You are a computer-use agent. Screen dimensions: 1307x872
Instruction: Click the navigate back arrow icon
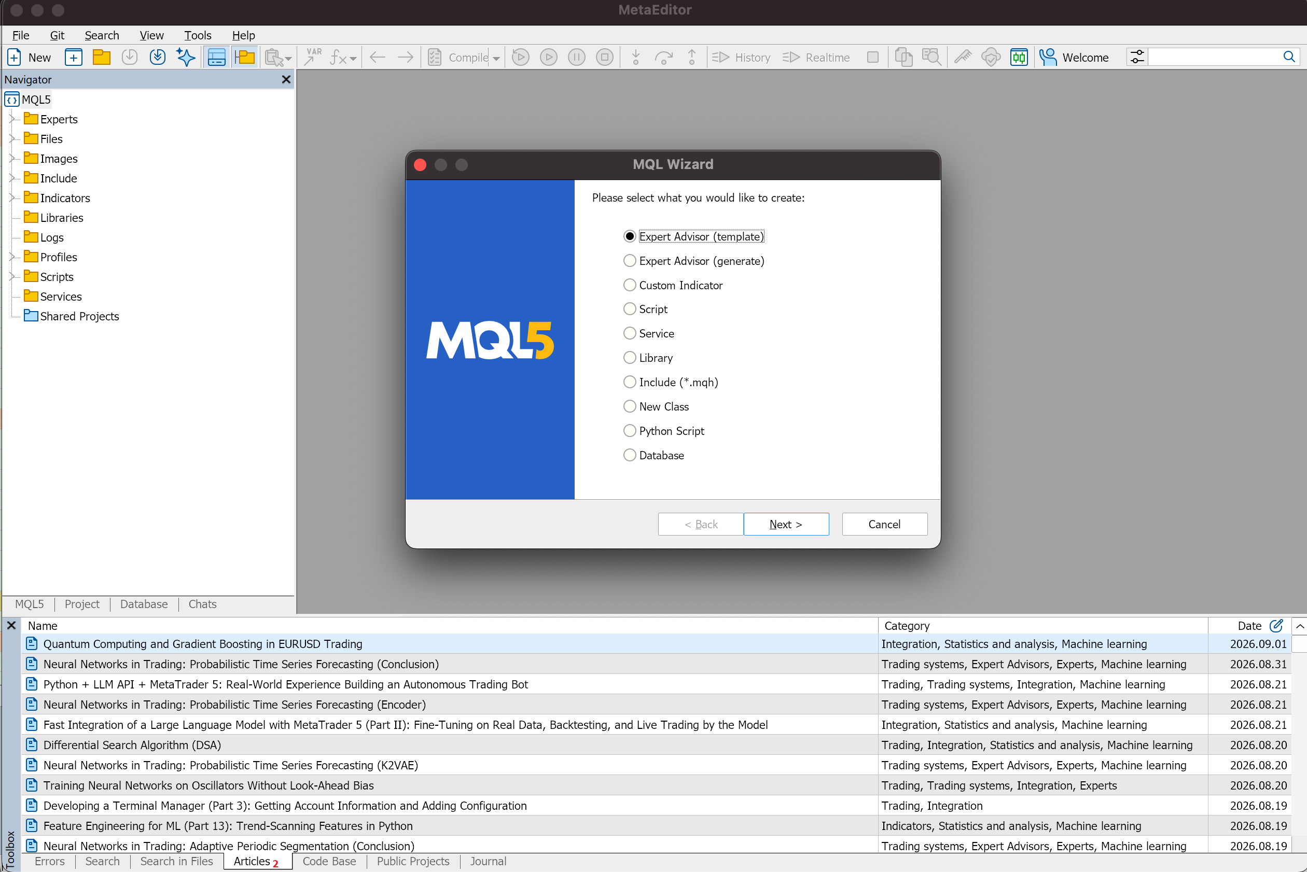(x=378, y=57)
